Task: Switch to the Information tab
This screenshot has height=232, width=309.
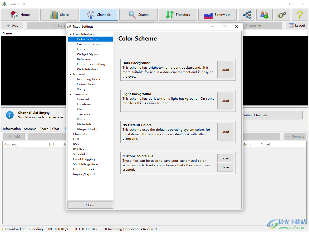Action: (x=12, y=129)
